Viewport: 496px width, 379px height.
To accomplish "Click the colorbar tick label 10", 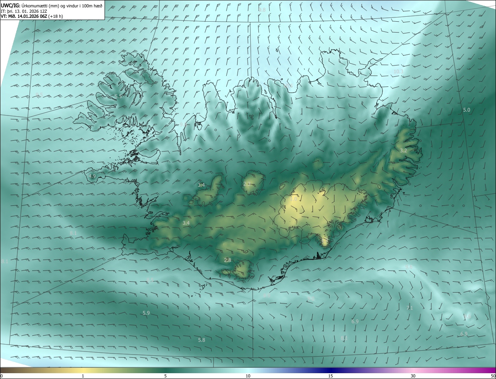I will pyautogui.click(x=248, y=376).
